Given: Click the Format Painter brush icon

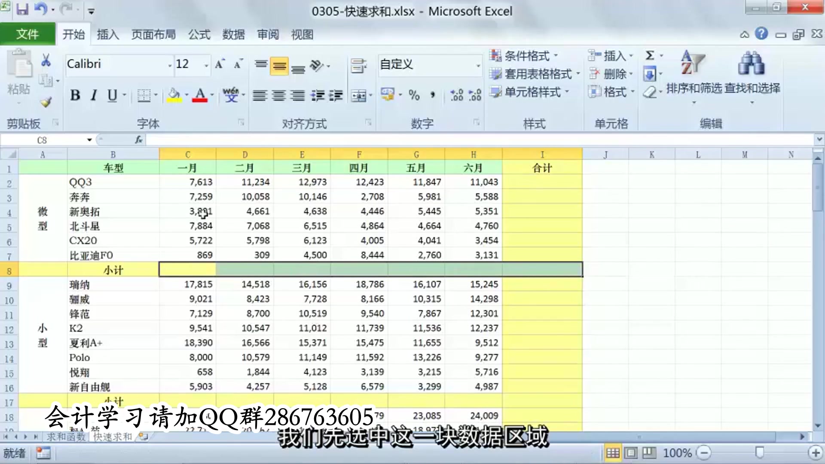Looking at the screenshot, I should 46,102.
